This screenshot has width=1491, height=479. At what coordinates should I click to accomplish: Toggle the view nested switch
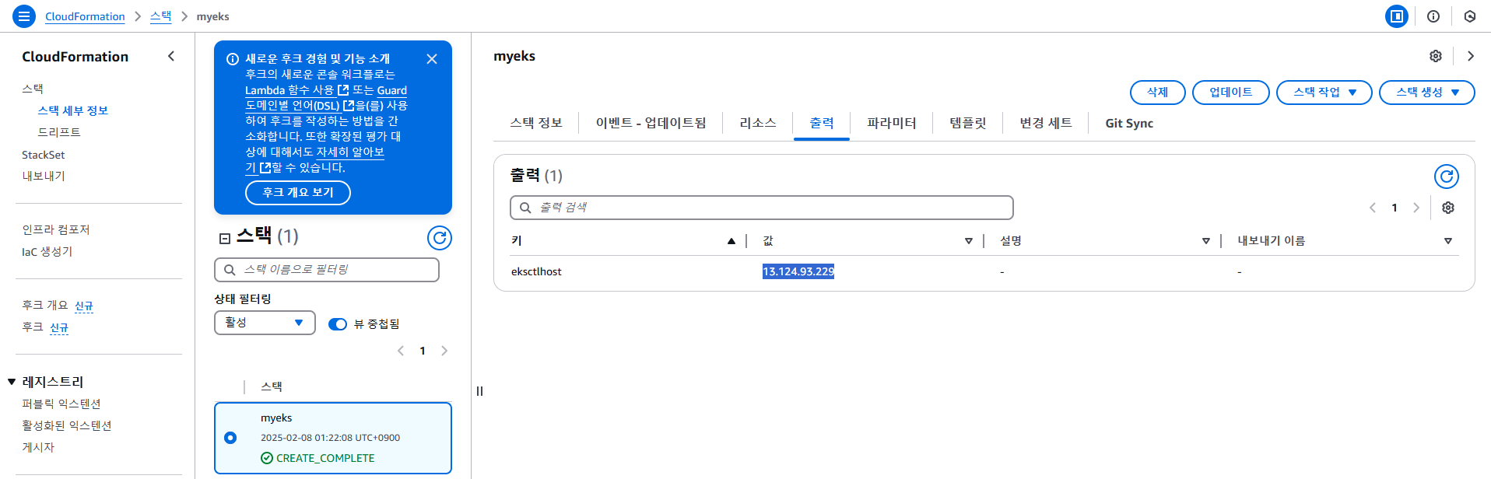tap(338, 324)
